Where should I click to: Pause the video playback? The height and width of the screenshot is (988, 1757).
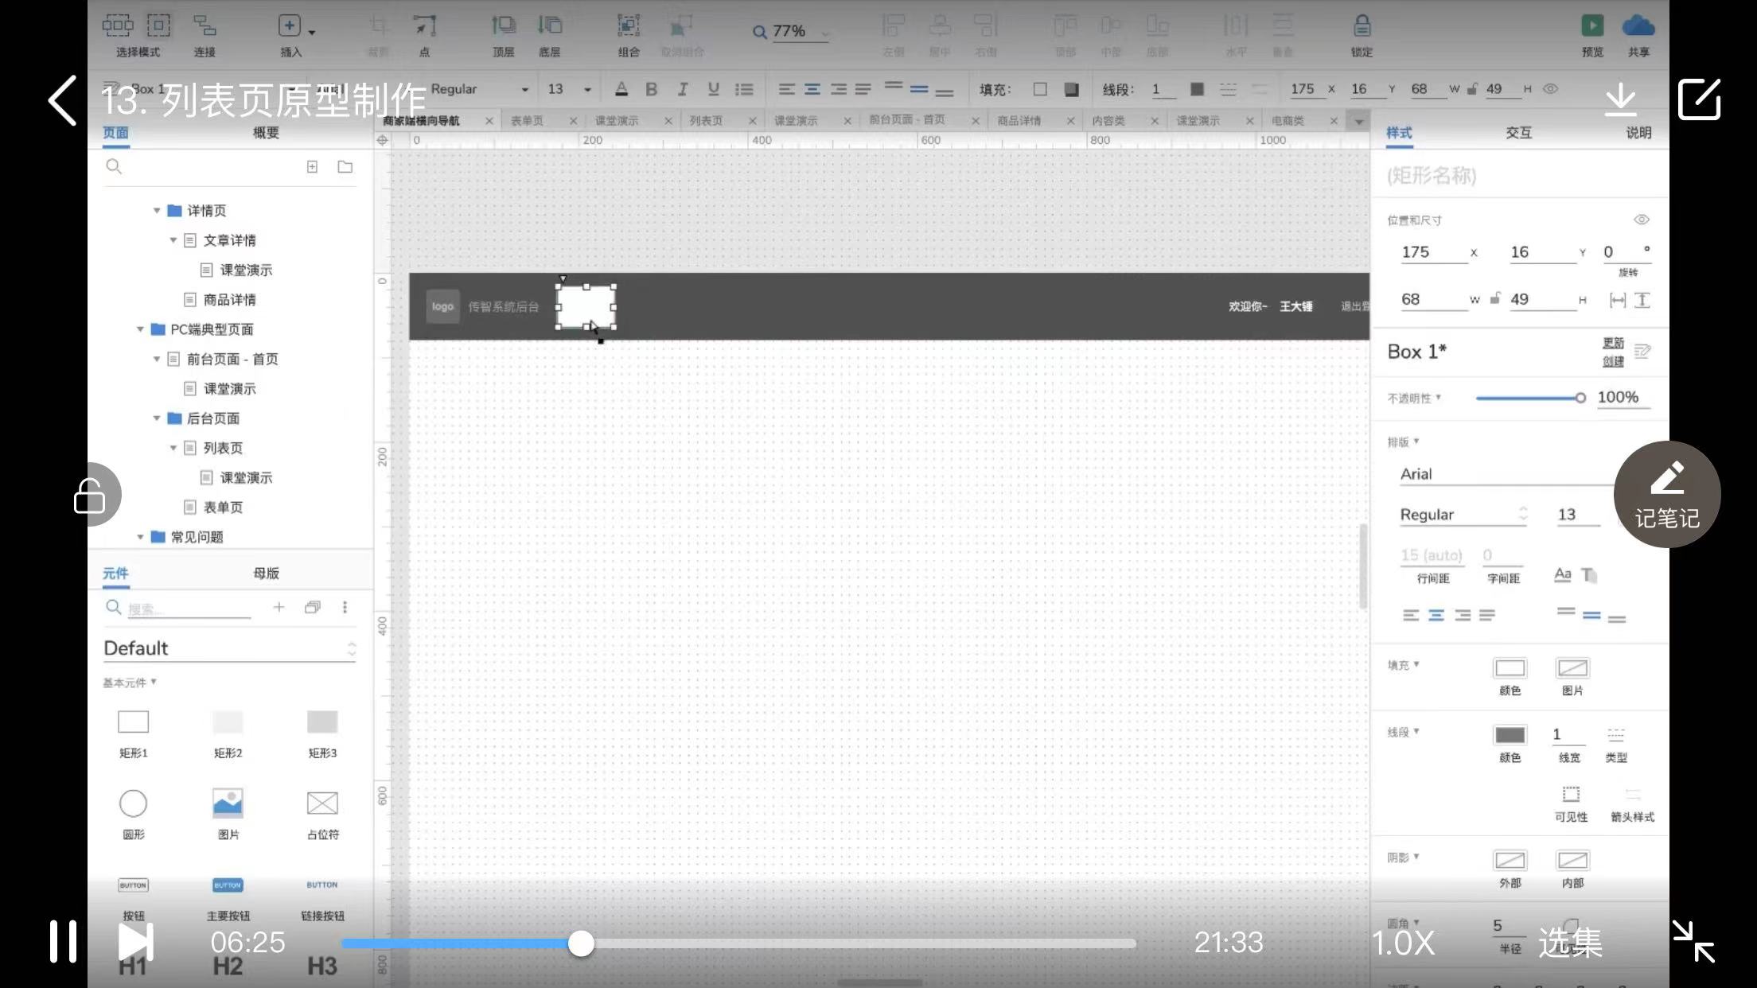point(63,942)
